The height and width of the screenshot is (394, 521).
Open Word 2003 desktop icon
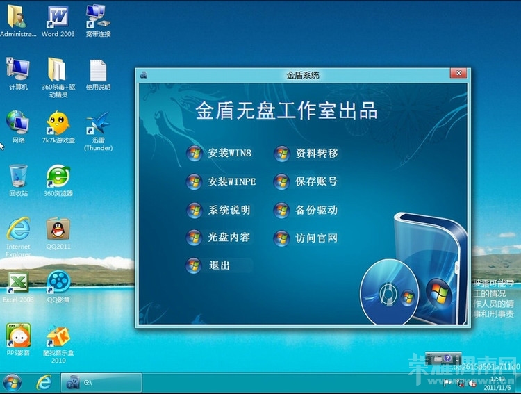pyautogui.click(x=58, y=16)
